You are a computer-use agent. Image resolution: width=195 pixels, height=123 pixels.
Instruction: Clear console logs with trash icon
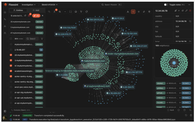[x=191, y=115]
